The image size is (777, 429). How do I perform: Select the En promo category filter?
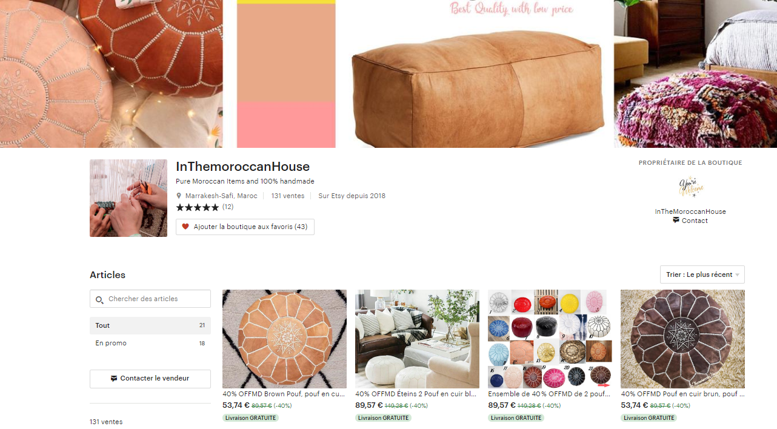(x=150, y=343)
